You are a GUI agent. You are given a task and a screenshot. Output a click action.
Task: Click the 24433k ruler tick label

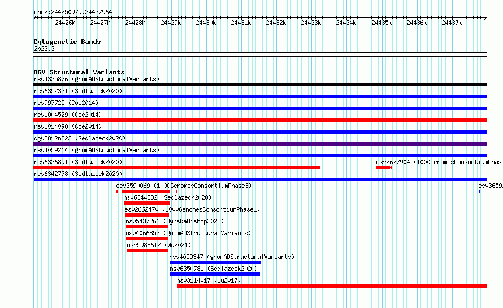pos(311,23)
